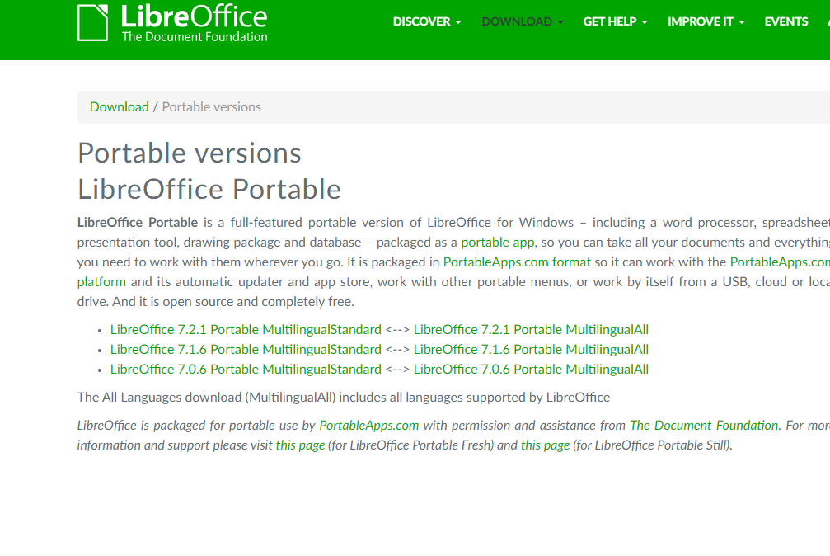This screenshot has width=830, height=556.
Task: Select the Portable versions breadcrumb text
Action: point(211,107)
